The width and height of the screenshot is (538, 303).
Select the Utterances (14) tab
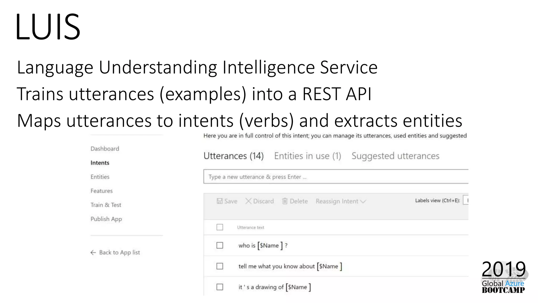coord(234,156)
